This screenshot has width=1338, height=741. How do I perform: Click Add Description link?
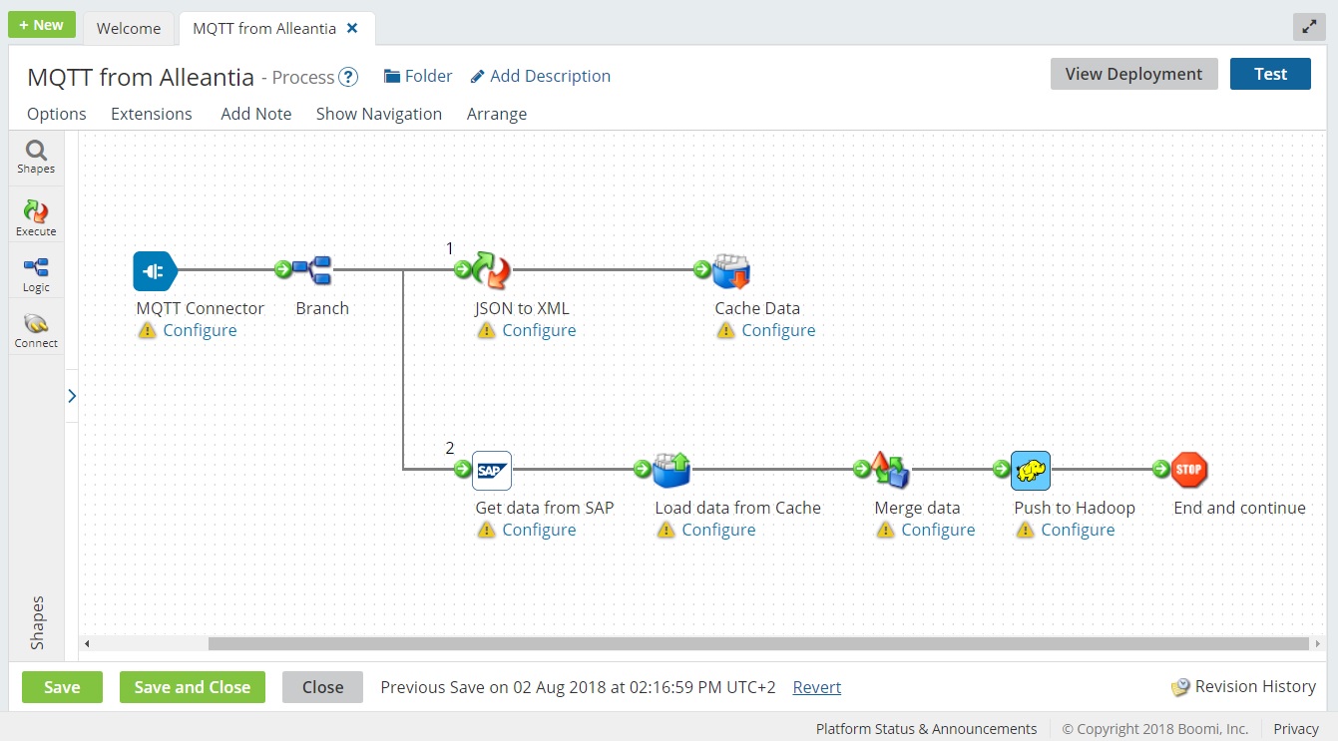pyautogui.click(x=540, y=76)
